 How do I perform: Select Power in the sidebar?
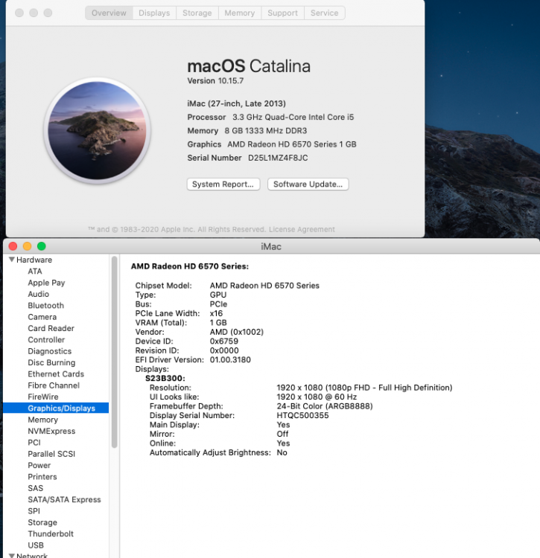39,466
